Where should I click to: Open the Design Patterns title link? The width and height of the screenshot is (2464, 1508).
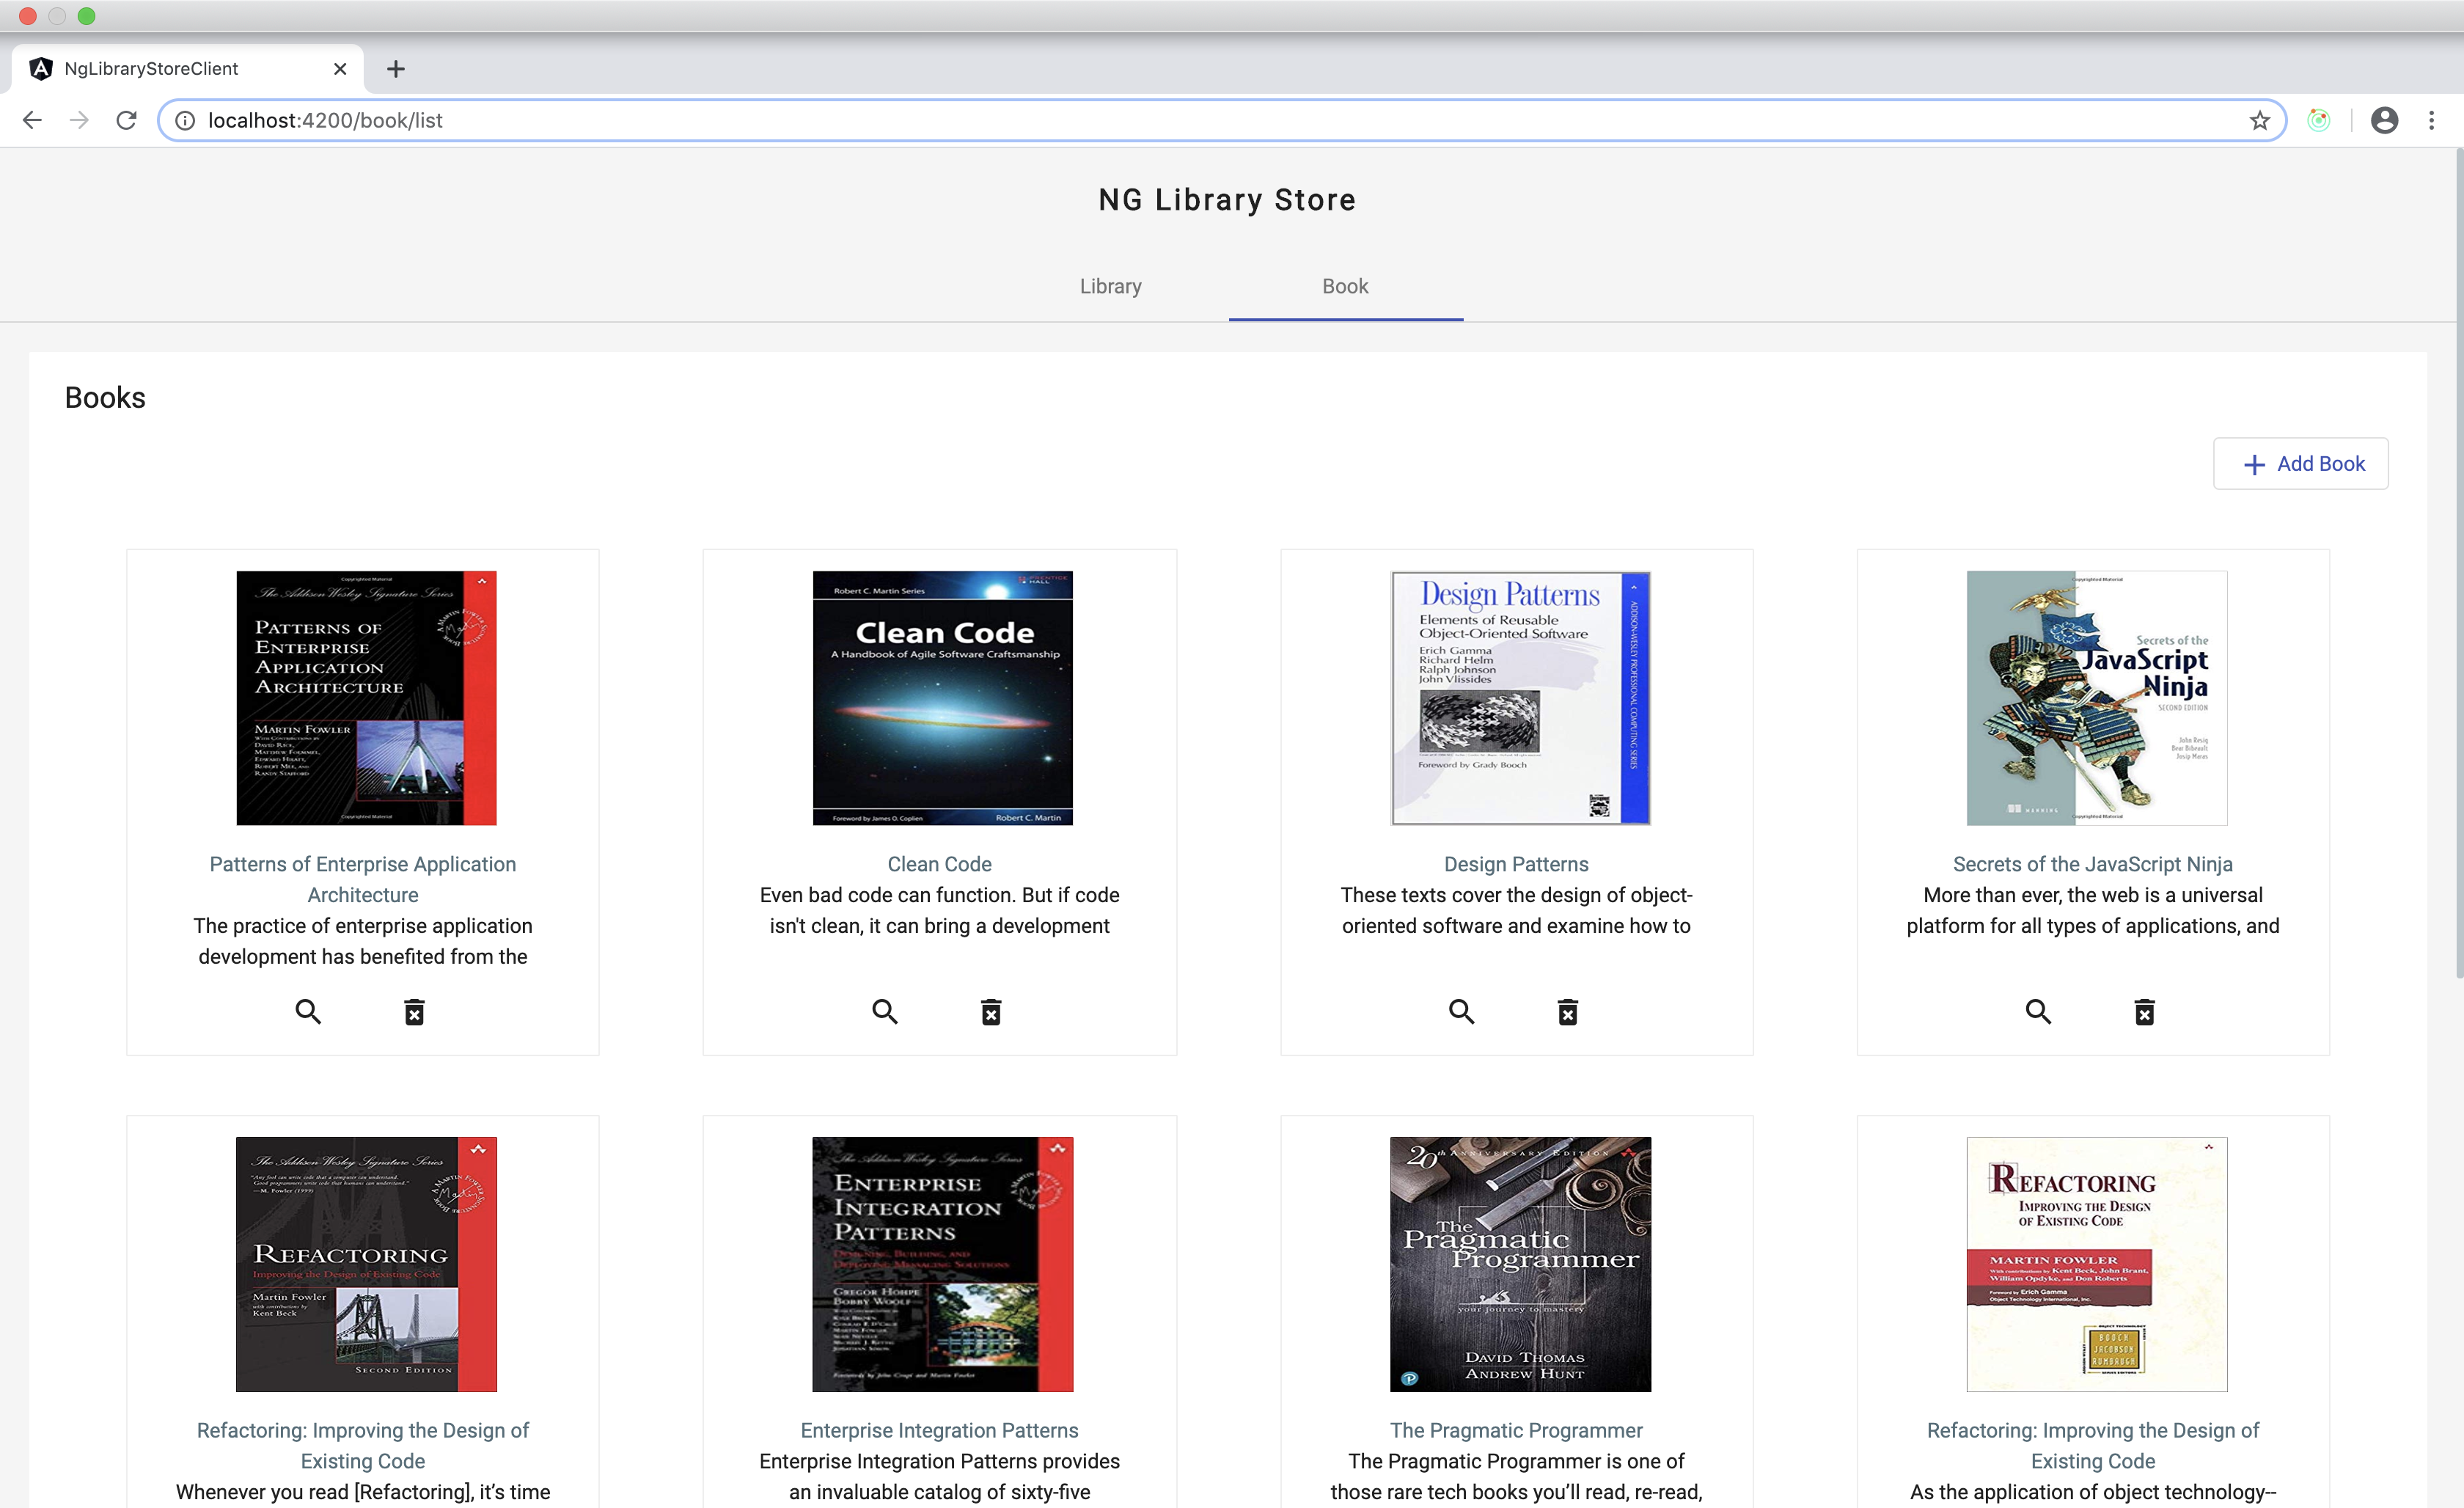[x=1516, y=864]
